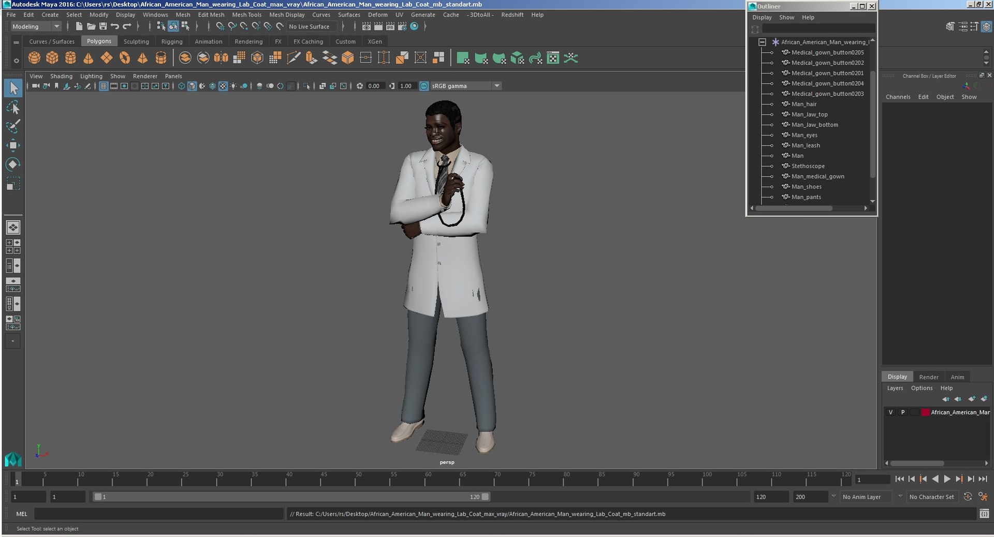Select Stethoscope in the Outliner
This screenshot has width=994, height=537.
tap(808, 166)
